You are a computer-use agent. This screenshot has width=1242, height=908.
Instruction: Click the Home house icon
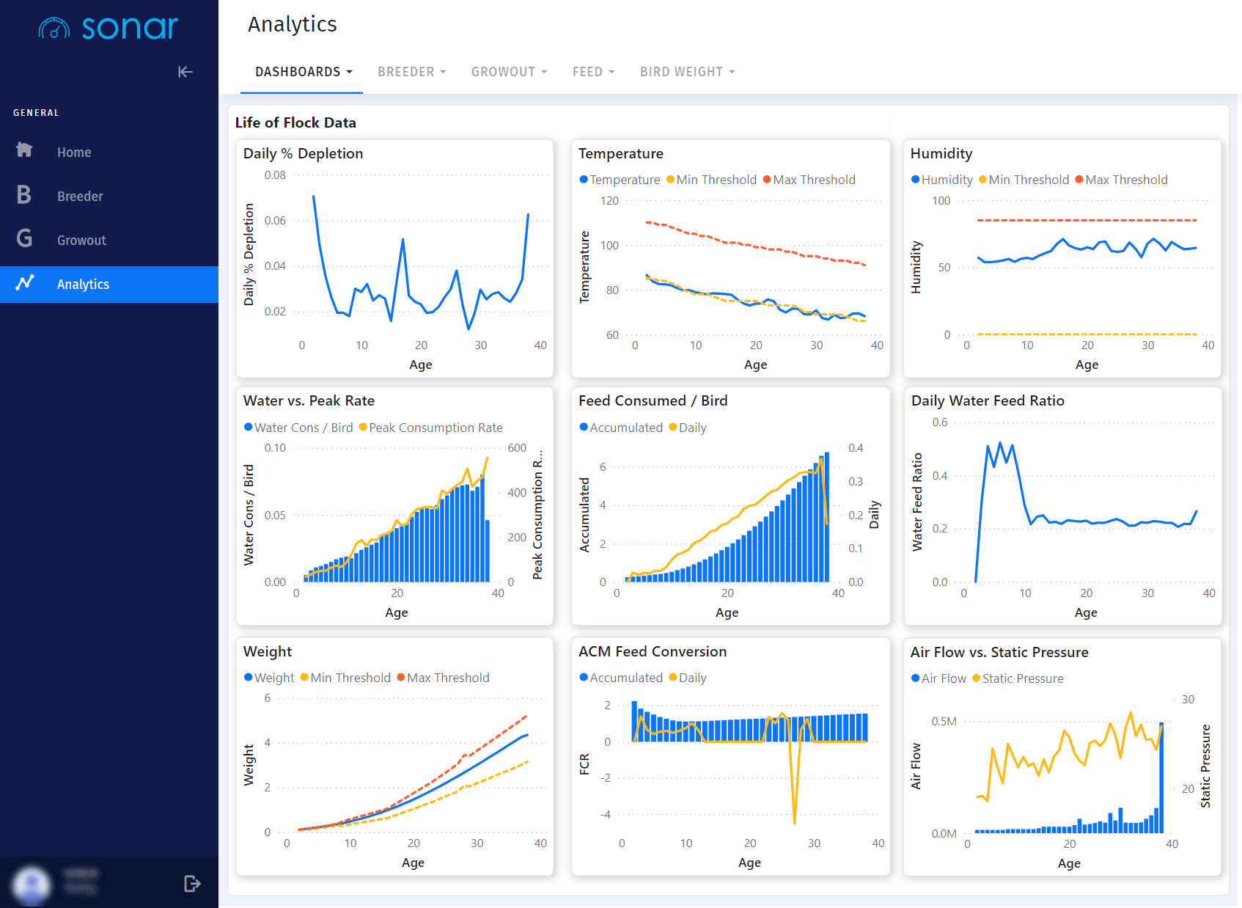point(24,150)
